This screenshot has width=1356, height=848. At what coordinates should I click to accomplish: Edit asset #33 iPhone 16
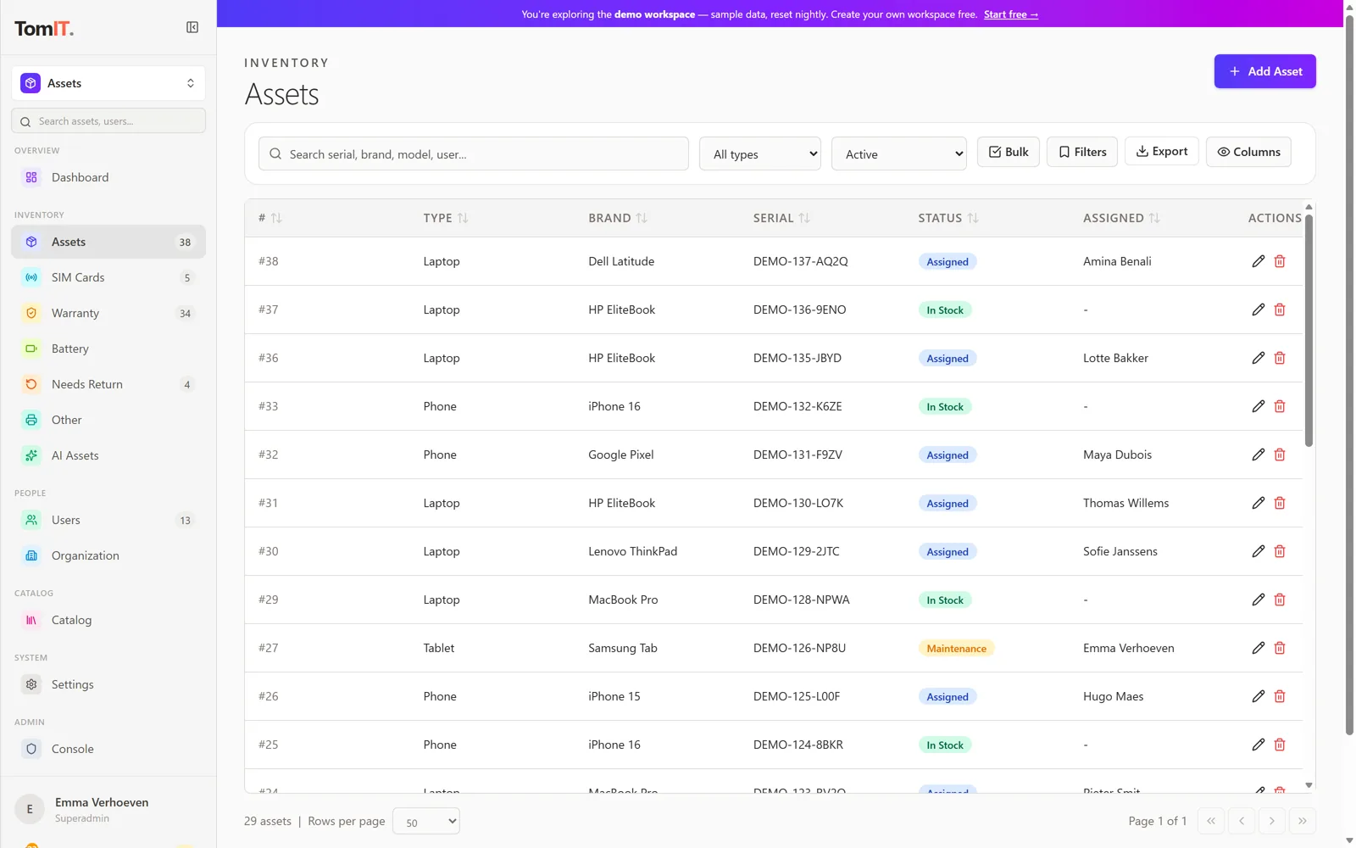point(1259,406)
